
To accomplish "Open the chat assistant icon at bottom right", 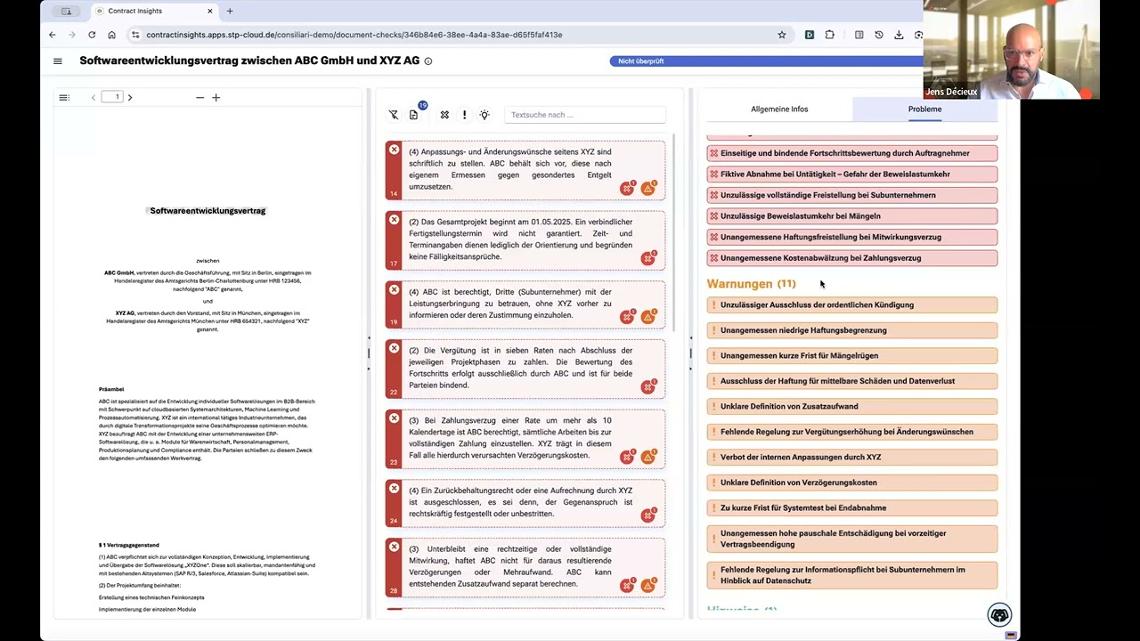I will [x=999, y=615].
